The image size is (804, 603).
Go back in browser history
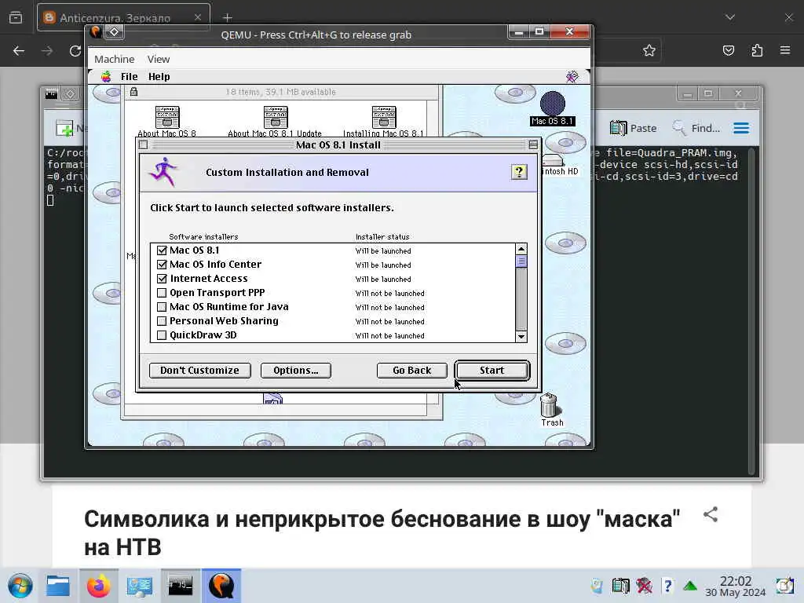pyautogui.click(x=19, y=51)
